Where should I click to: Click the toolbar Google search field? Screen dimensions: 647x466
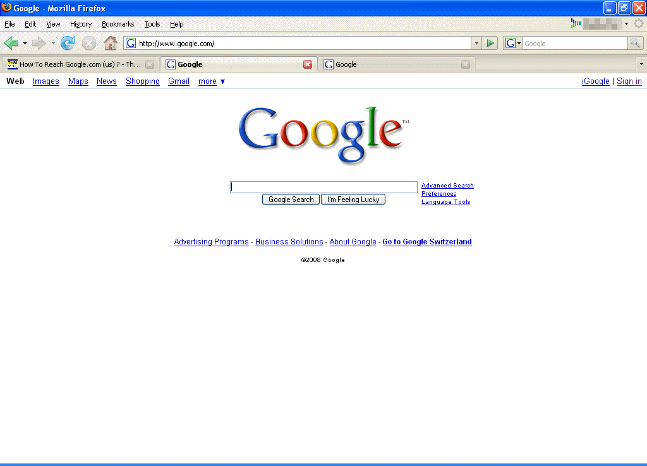click(575, 43)
